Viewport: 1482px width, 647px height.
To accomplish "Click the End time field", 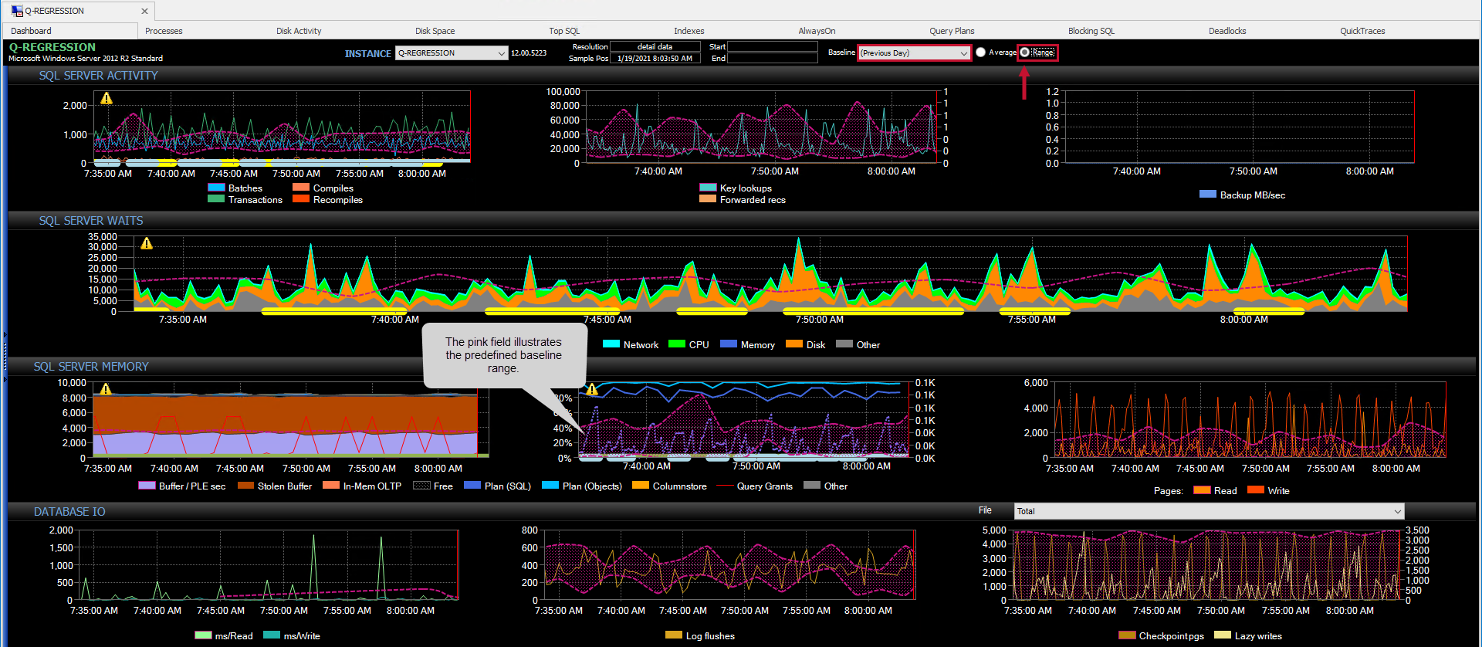I will click(773, 58).
